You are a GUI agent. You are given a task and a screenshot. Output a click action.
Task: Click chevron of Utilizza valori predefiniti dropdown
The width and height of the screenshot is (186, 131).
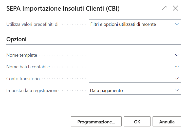pos(177,24)
